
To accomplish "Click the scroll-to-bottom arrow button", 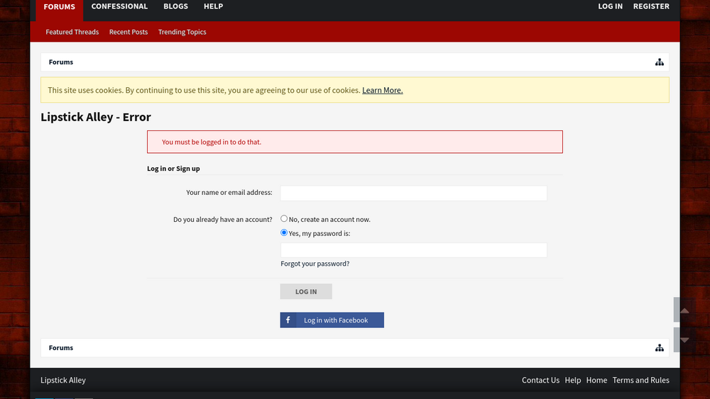I will pos(684,340).
